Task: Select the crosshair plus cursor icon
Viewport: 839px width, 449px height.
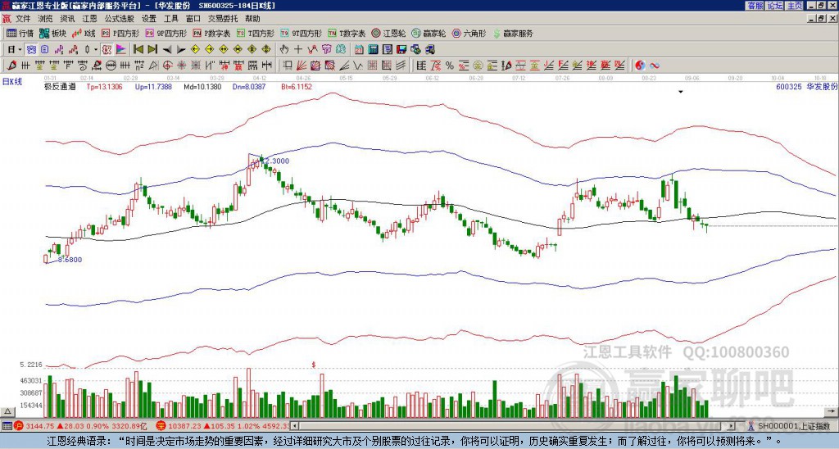Action: click(x=298, y=49)
